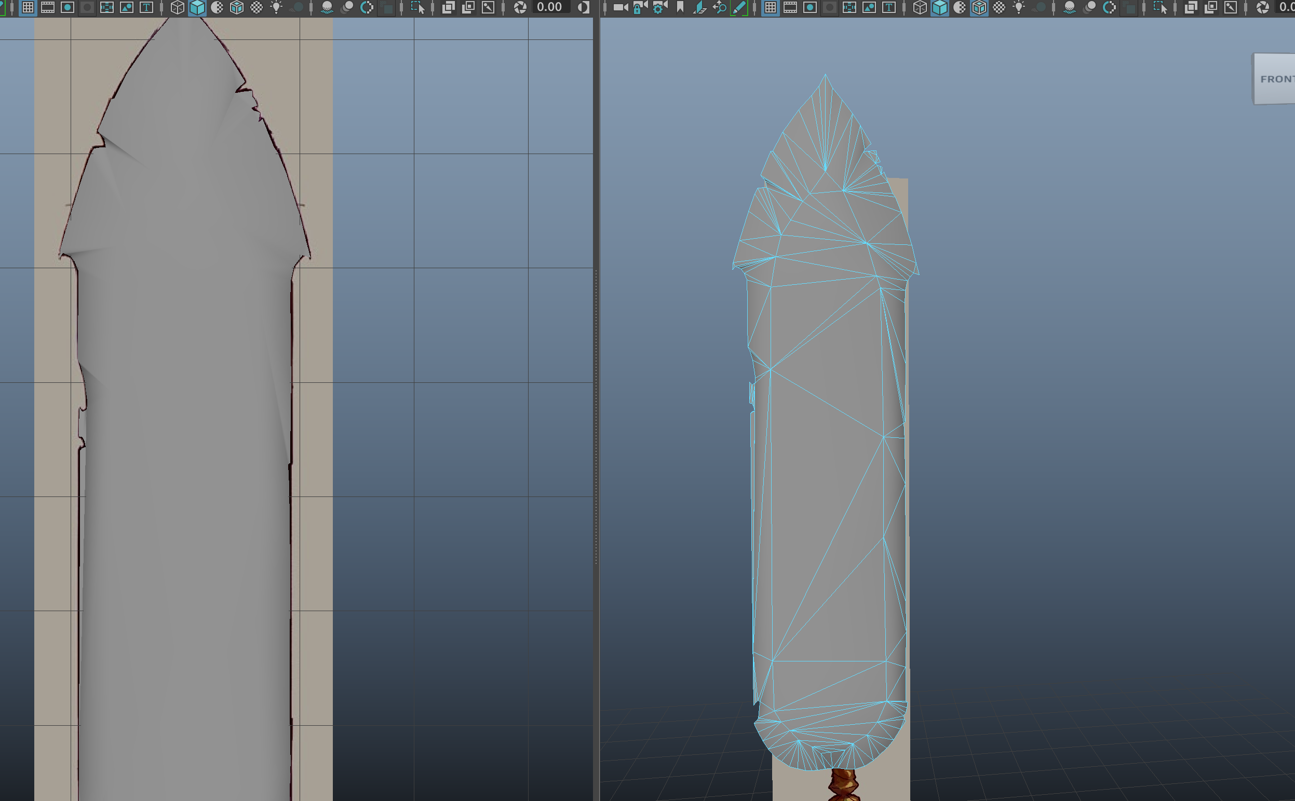Viewport: 1295px width, 801px height.
Task: Activate the 2D Pan/Zoom icon
Action: tap(719, 7)
